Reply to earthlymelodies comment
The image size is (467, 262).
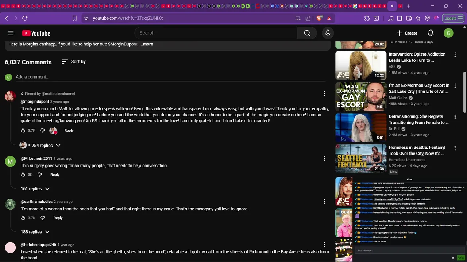(58, 218)
